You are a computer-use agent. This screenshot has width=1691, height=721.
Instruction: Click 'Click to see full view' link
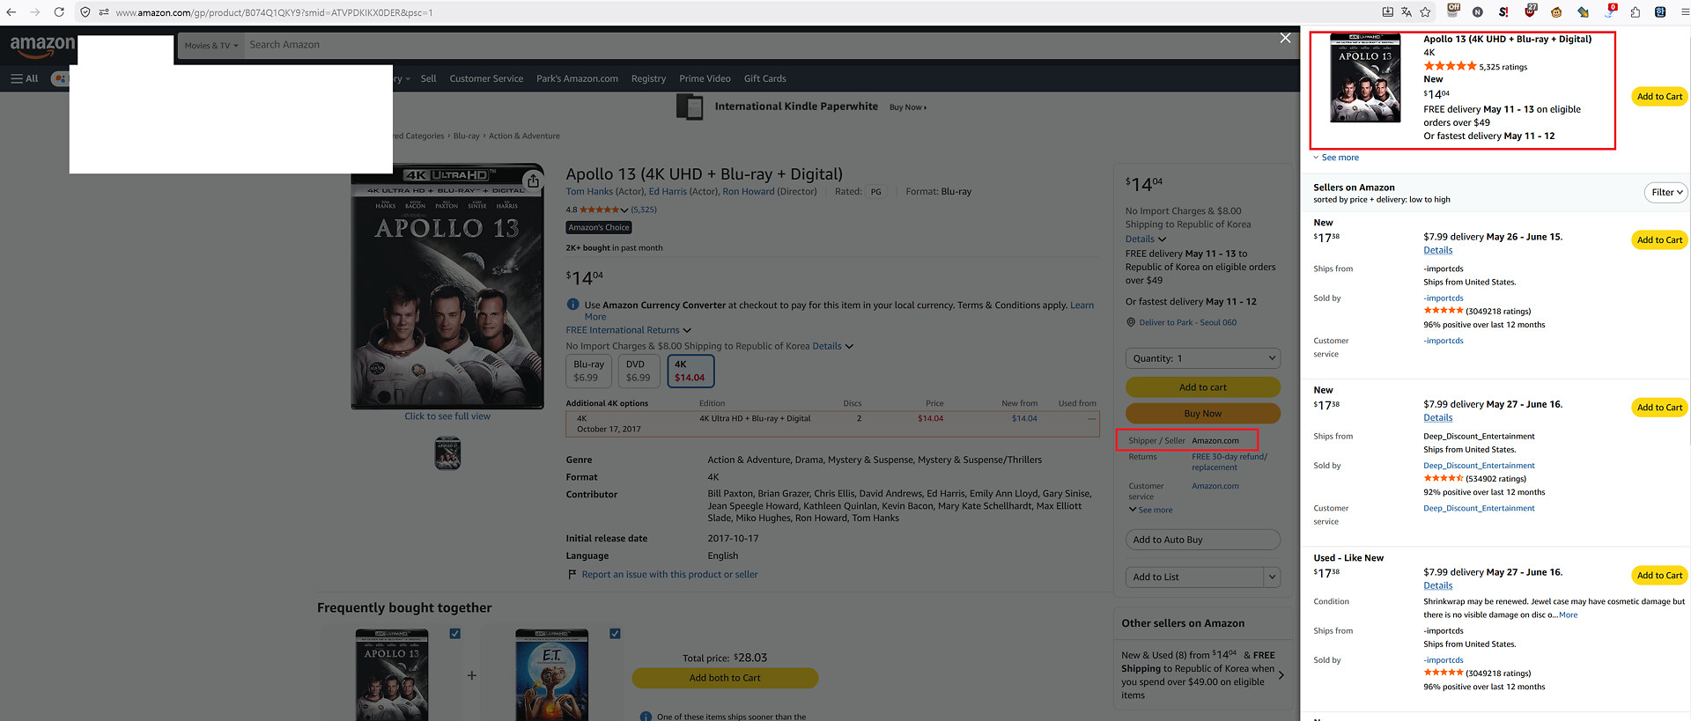click(x=447, y=416)
